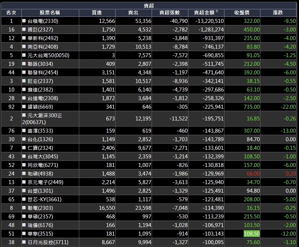
Task: Tick checkbox of 元大滬深300正2(00637L)
Action: pyautogui.click(x=24, y=115)
